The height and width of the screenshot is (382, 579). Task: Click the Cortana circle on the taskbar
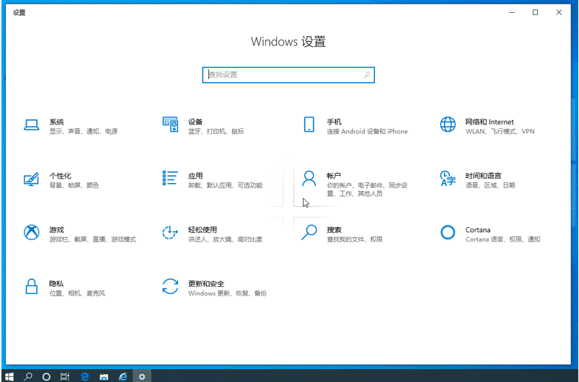(46, 376)
